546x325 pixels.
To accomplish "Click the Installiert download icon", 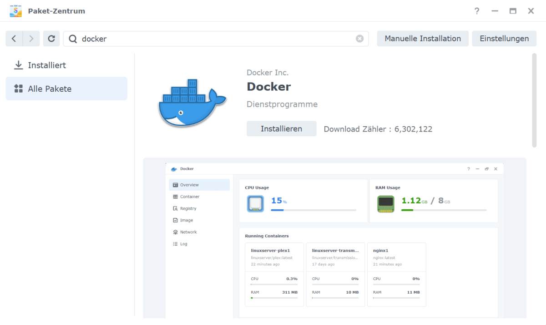I will point(19,65).
